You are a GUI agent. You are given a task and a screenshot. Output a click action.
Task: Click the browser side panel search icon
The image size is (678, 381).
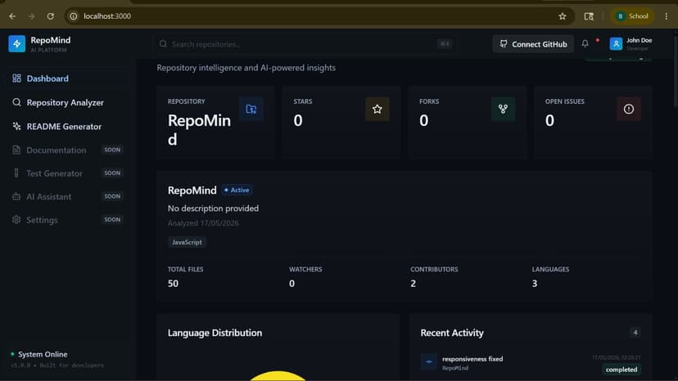[589, 16]
